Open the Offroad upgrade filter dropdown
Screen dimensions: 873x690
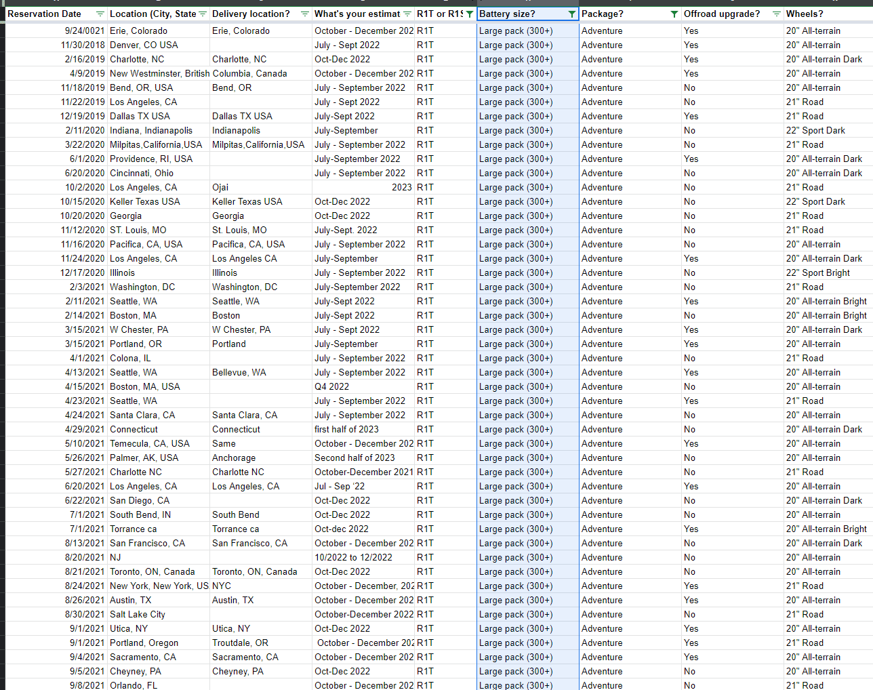click(777, 14)
